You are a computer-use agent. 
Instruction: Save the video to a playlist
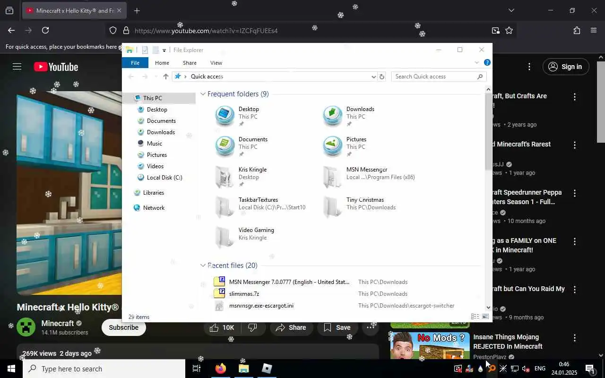(x=337, y=327)
